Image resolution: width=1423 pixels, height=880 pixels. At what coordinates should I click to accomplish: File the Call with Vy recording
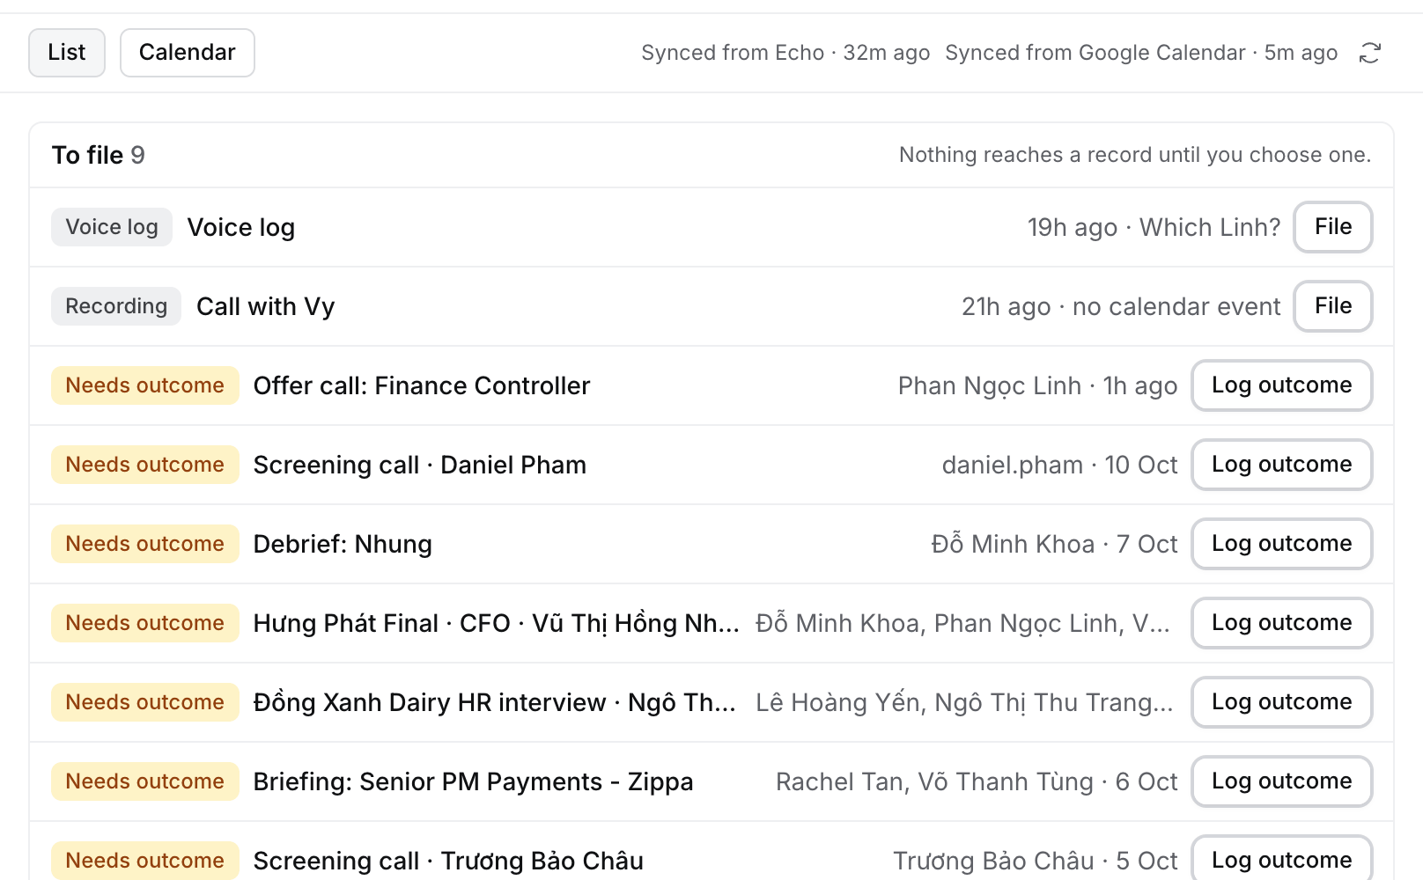coord(1333,306)
